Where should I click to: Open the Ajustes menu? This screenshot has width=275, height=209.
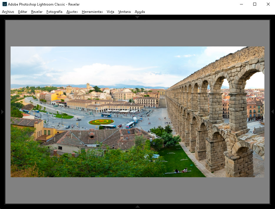pyautogui.click(x=72, y=12)
